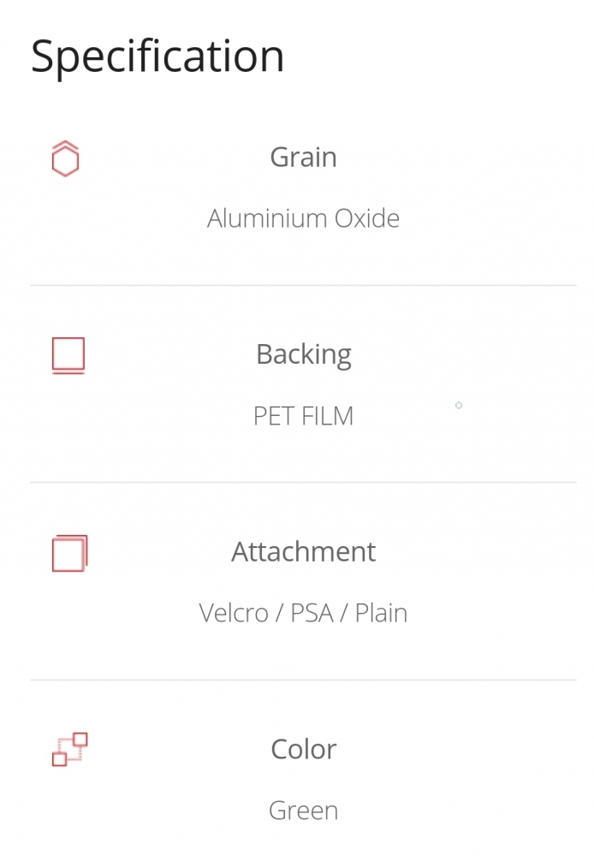This screenshot has width=594, height=856.
Task: Click the Attachment stacked squares icon
Action: [x=69, y=553]
